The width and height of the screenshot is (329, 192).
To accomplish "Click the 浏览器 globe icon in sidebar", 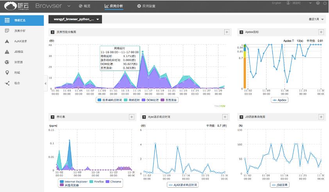I will coord(7,62).
